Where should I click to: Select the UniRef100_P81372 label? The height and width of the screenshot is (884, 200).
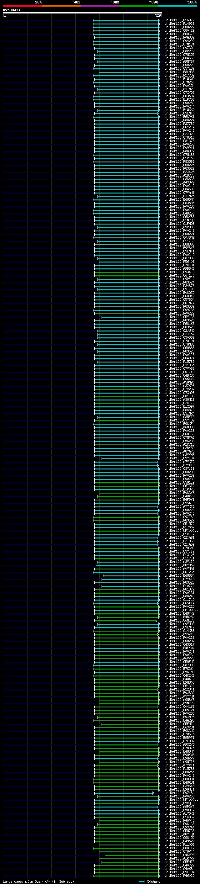tap(179, 589)
